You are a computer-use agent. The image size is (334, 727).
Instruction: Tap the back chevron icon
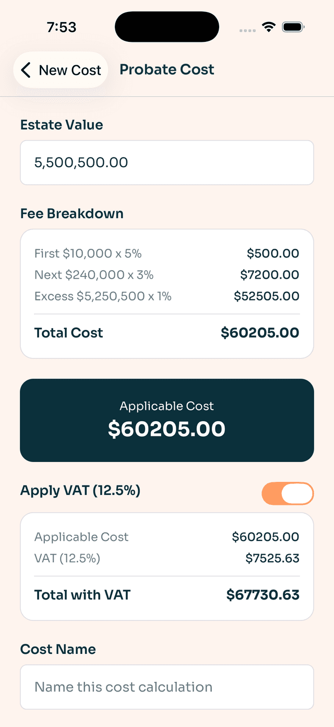click(x=25, y=70)
